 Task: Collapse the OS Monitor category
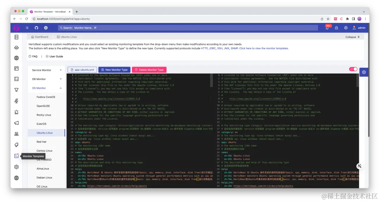pos(46,88)
